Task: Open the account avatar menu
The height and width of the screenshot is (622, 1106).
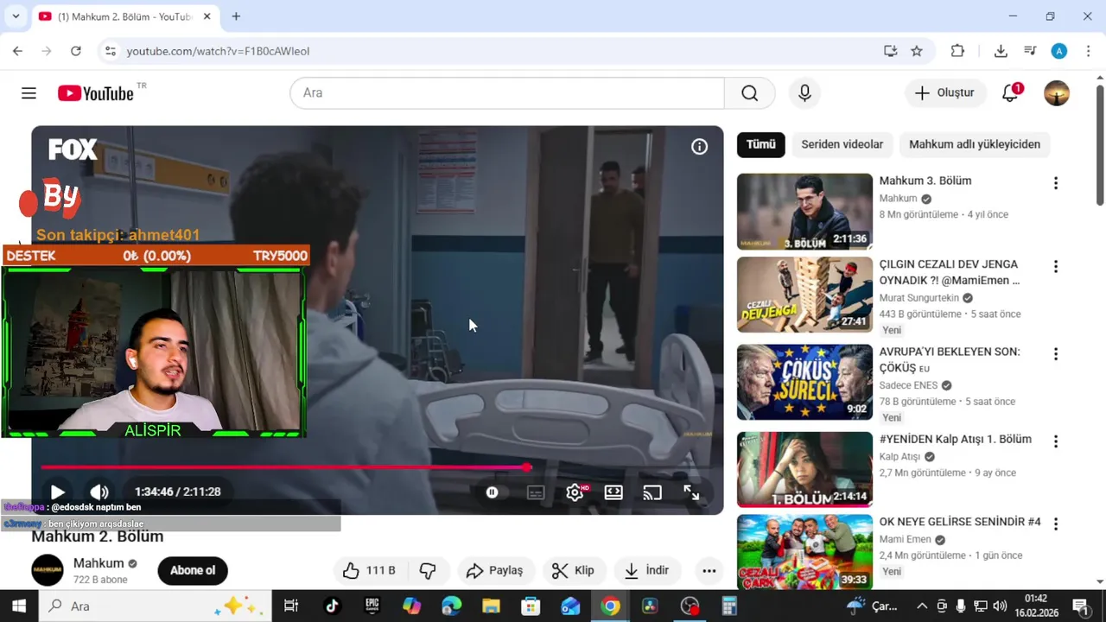Action: click(1057, 93)
